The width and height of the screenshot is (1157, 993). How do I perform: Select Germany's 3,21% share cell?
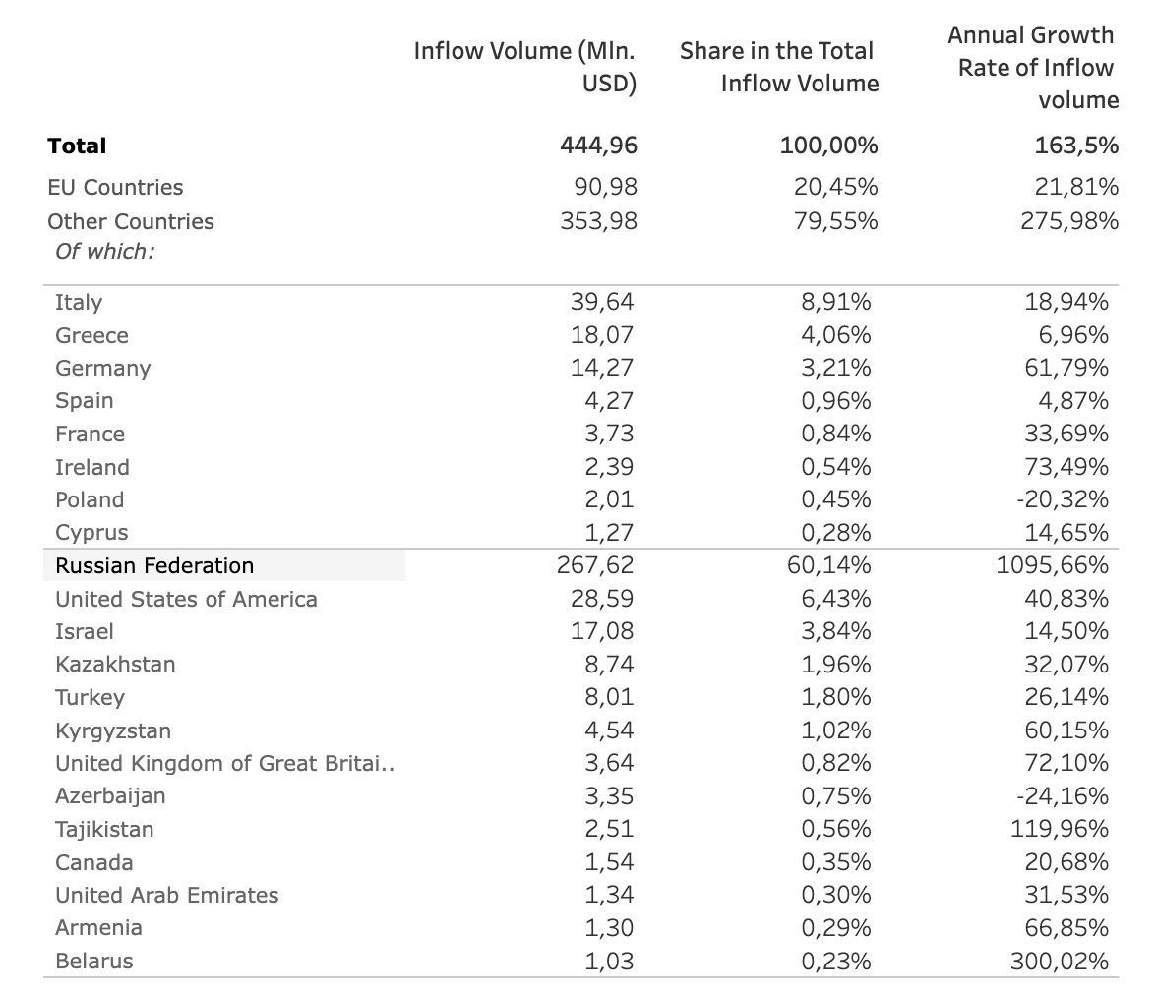pos(836,368)
